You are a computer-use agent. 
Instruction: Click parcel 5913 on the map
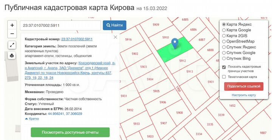coord(190,72)
